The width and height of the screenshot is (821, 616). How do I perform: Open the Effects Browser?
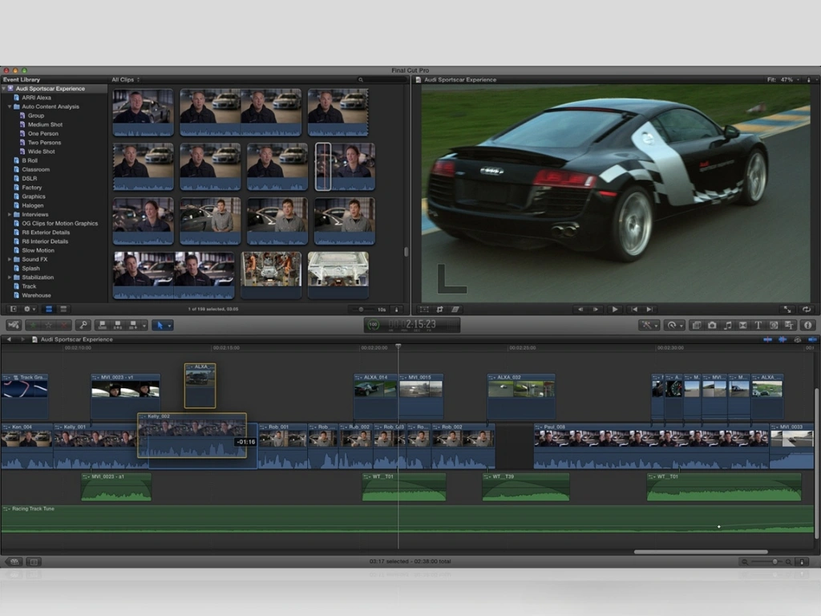(696, 325)
